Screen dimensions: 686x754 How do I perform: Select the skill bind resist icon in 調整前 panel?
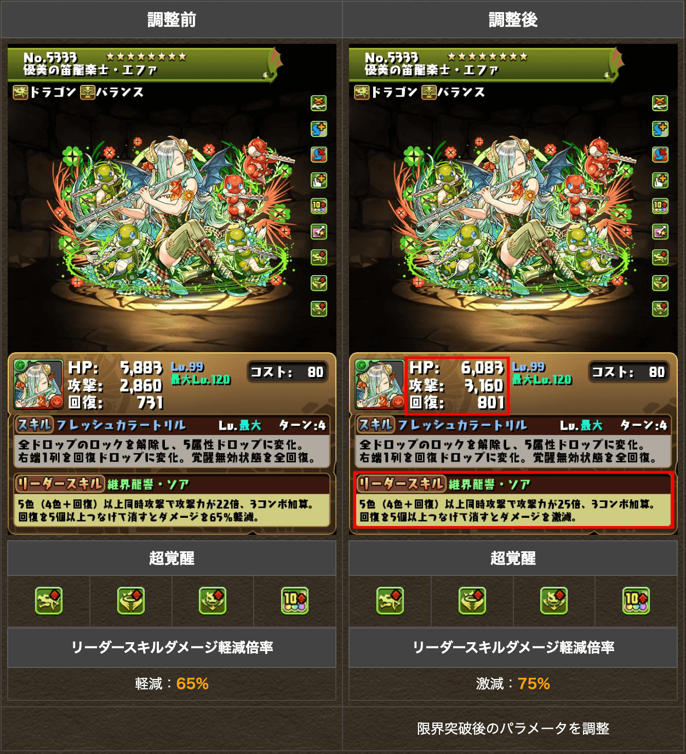tap(319, 155)
